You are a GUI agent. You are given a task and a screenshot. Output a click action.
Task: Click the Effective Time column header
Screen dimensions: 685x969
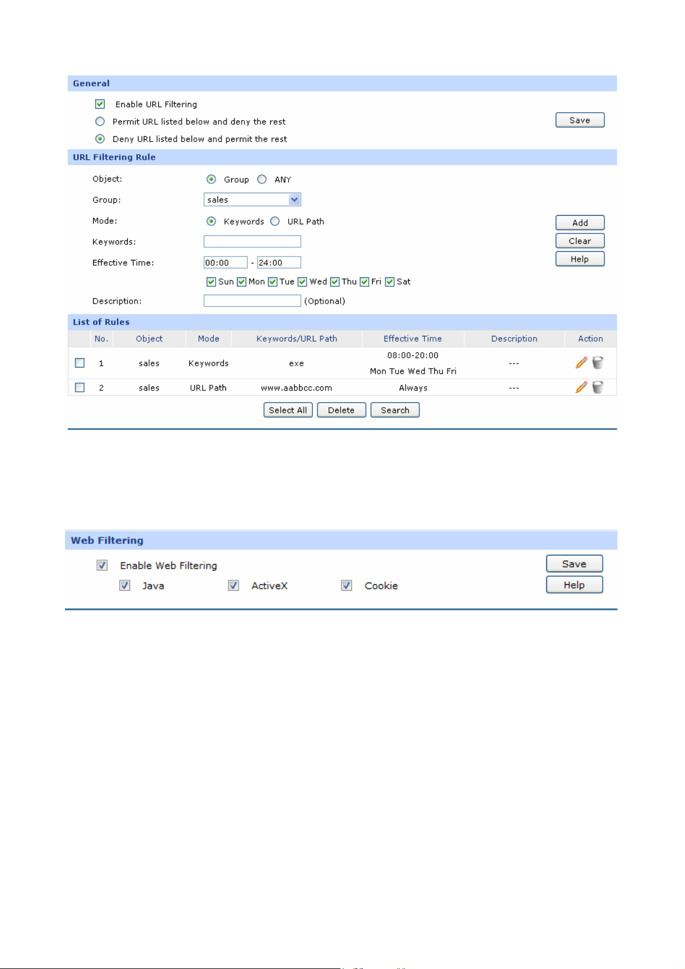413,339
